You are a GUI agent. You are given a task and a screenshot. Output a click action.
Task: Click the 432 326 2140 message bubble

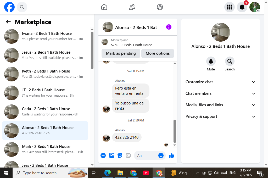pyautogui.click(x=127, y=137)
